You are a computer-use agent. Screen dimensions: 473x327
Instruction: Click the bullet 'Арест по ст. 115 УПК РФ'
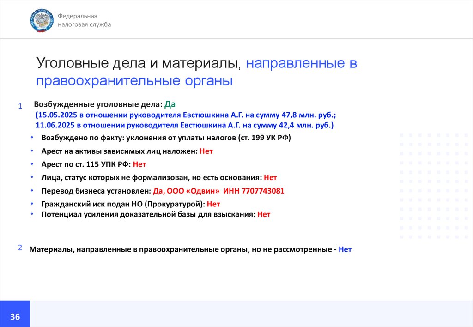pos(93,164)
